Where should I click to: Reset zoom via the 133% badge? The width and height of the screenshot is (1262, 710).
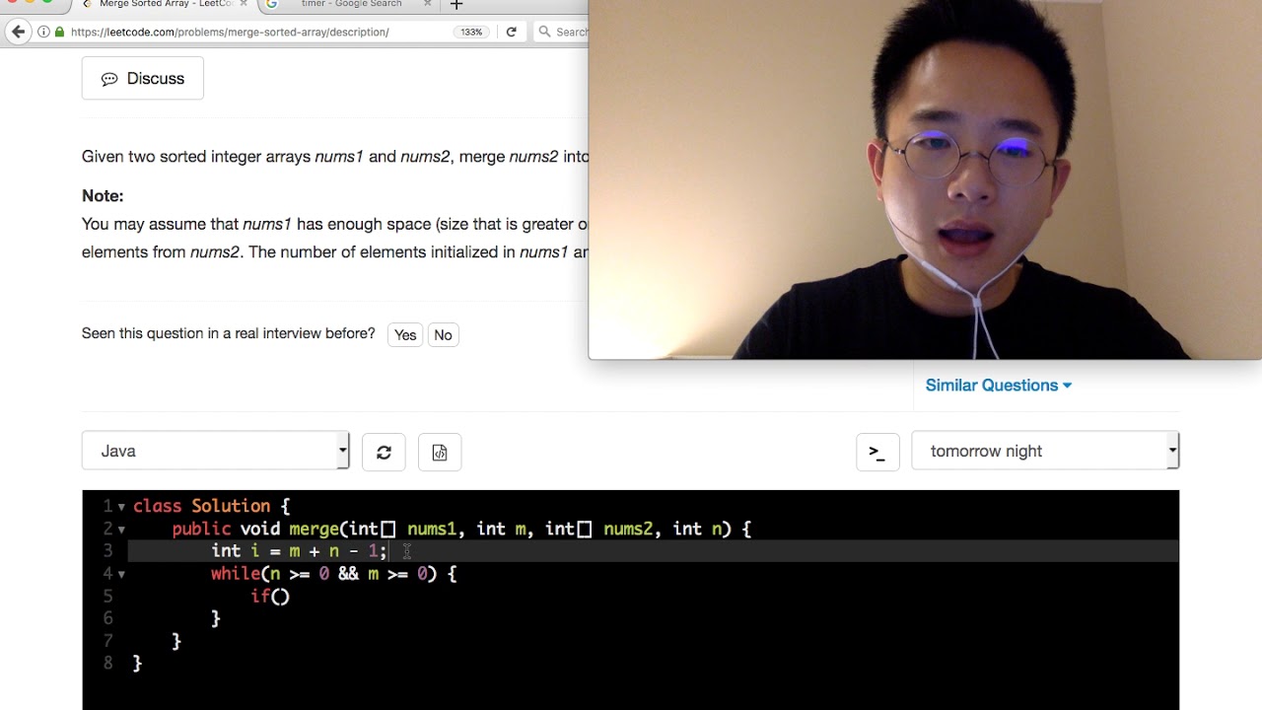click(x=471, y=32)
